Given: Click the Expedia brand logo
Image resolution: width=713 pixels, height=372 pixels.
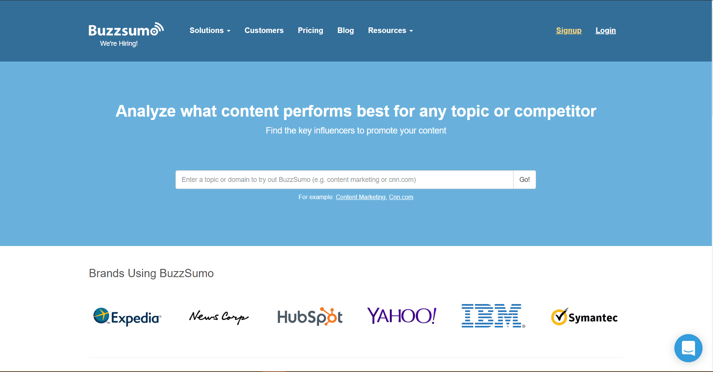Looking at the screenshot, I should coord(127,317).
